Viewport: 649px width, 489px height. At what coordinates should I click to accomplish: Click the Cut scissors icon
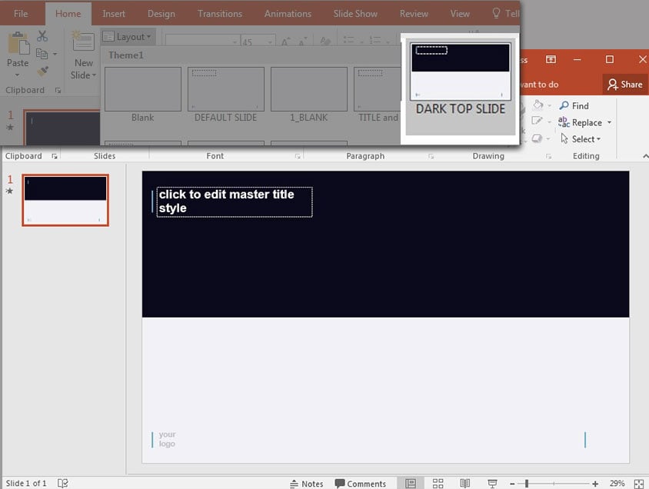[x=42, y=36]
